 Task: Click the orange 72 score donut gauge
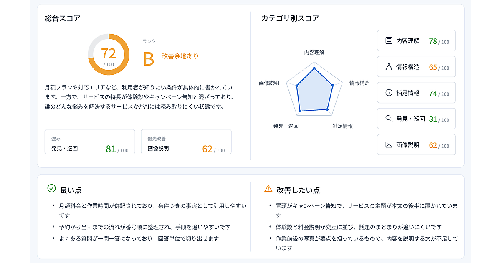(x=109, y=54)
